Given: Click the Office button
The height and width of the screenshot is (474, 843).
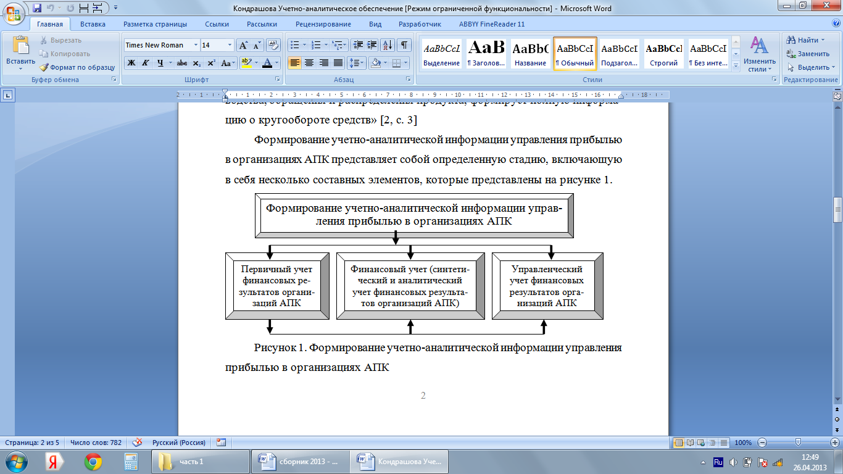Looking at the screenshot, I should 14,13.
